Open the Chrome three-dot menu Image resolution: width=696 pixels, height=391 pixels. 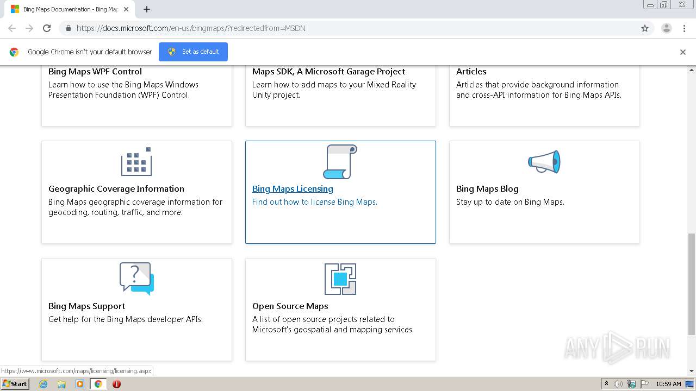684,28
